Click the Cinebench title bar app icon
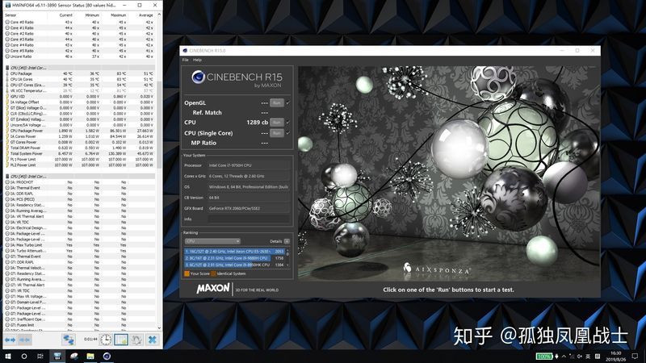Image resolution: width=646 pixels, height=363 pixels. click(x=185, y=51)
